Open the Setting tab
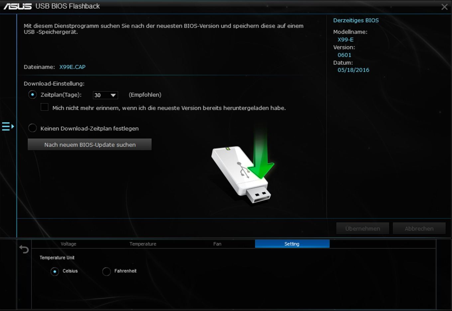452x311 pixels. point(292,244)
